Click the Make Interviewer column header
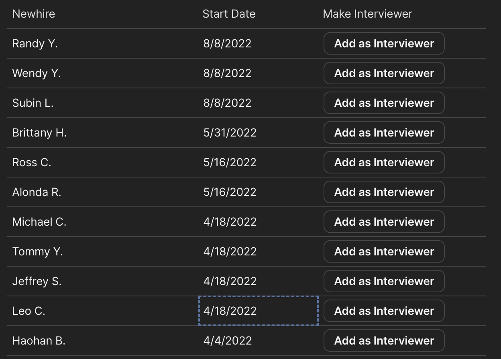The image size is (501, 359). coord(367,14)
